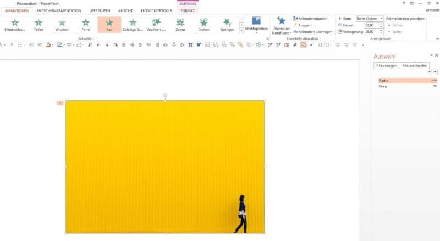Apply the Zoom animation effect
This screenshot has height=241, width=440.
tap(180, 25)
